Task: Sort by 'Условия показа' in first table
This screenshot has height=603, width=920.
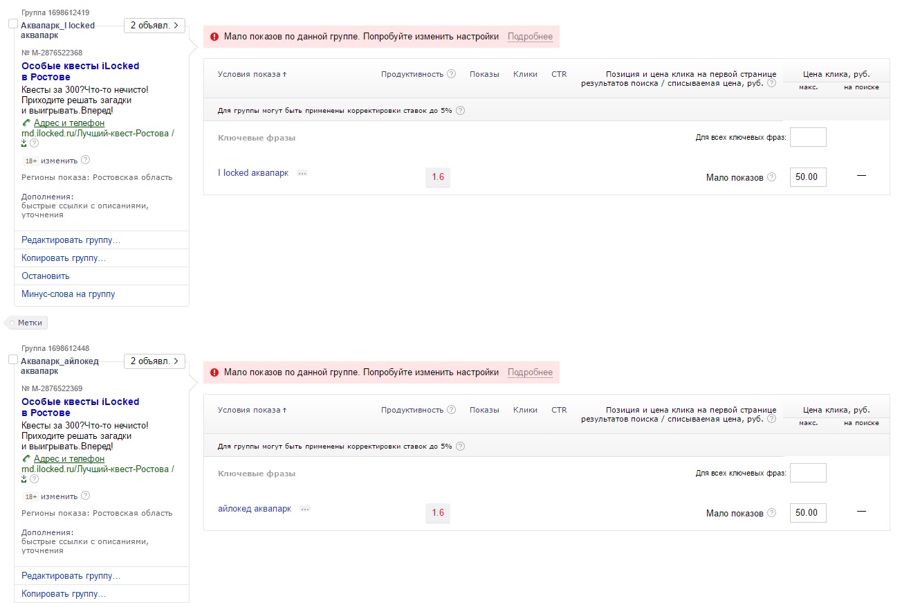Action: coord(252,74)
